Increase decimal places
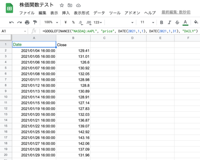Viewport: 200px width, 160px height. coord(89,23)
